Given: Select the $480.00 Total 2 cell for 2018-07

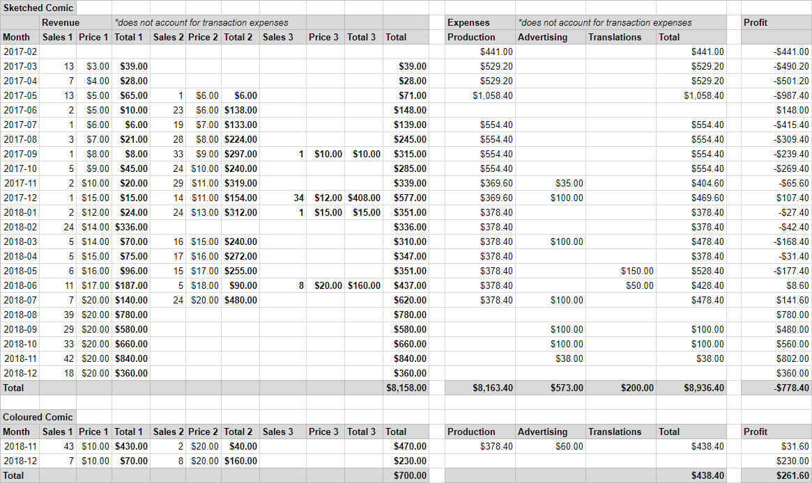Looking at the screenshot, I should coord(240,300).
